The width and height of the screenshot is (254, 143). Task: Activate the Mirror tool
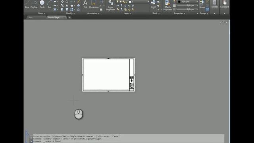coord(67,6)
